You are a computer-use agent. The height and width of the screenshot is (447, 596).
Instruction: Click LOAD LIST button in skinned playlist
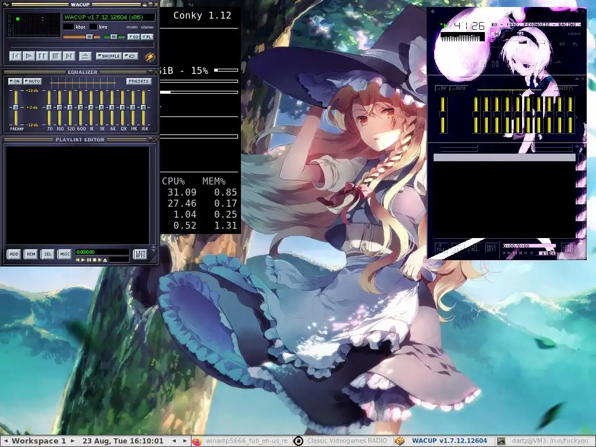click(x=567, y=248)
